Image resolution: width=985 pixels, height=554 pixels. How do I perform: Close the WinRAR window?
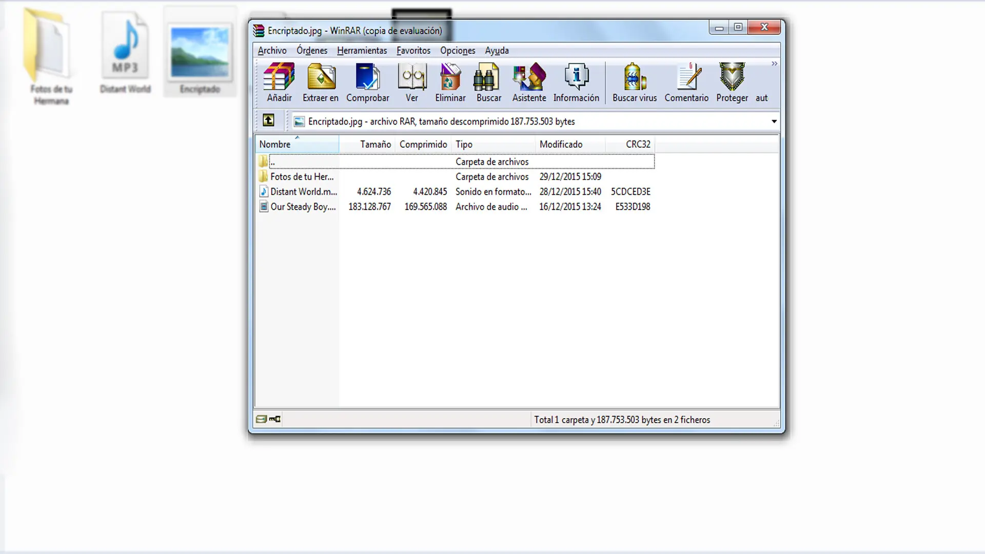(x=764, y=28)
